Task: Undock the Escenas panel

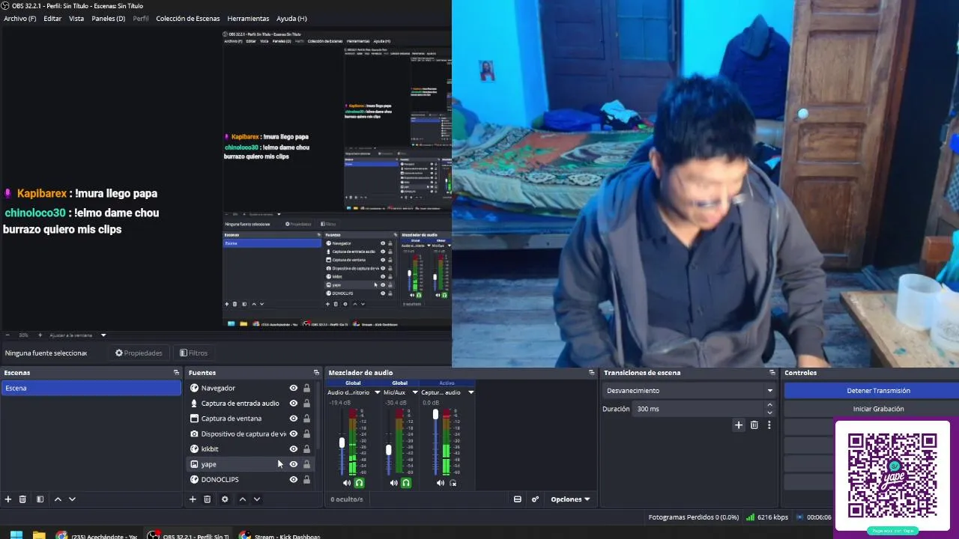Action: click(x=176, y=373)
